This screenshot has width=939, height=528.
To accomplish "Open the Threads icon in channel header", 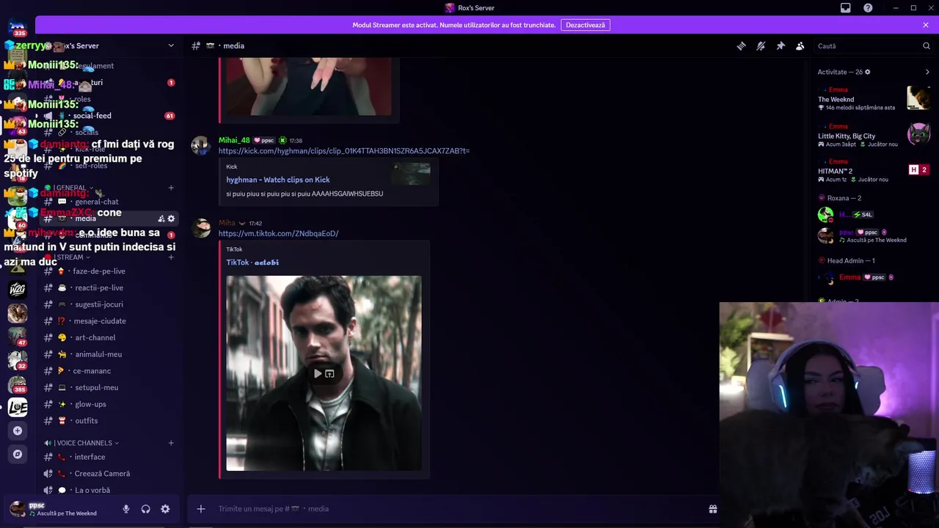I will [x=741, y=45].
